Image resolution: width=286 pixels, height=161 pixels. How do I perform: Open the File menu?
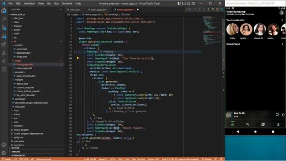[x=10, y=4]
